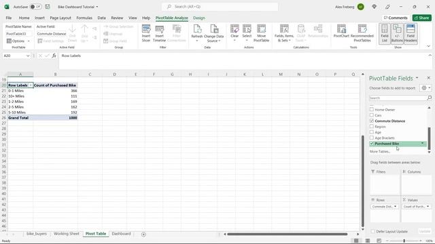The height and width of the screenshot is (244, 435).
Task: Expand the PivotTable Fields pane options arrow
Action: click(417, 78)
